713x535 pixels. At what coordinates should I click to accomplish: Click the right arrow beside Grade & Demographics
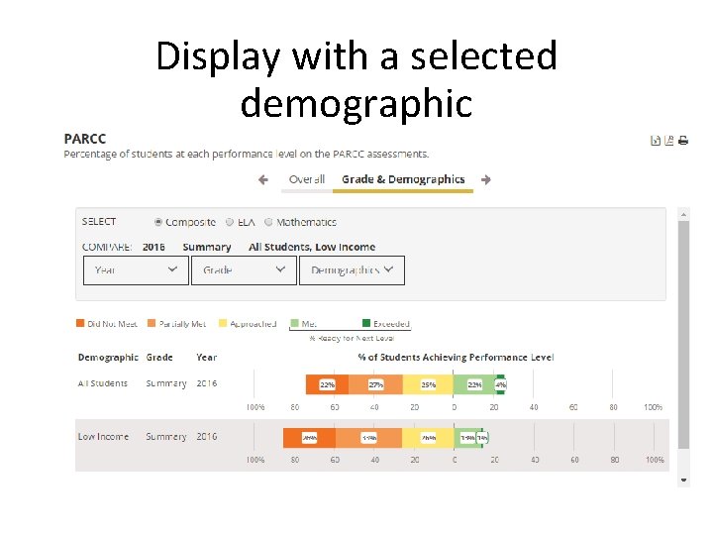[486, 179]
